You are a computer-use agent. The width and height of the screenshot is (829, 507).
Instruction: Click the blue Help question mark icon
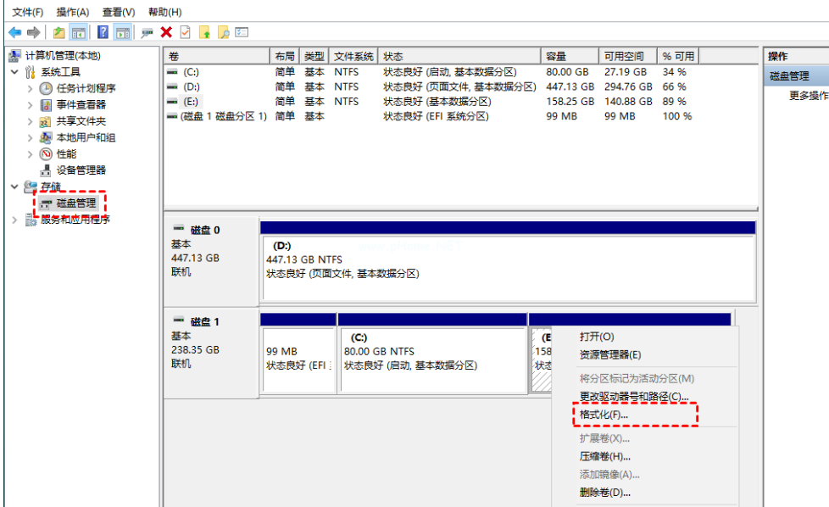pos(103,32)
